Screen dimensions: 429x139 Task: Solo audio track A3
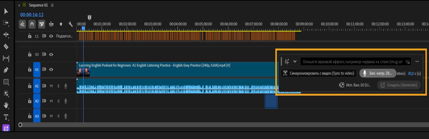point(58,116)
